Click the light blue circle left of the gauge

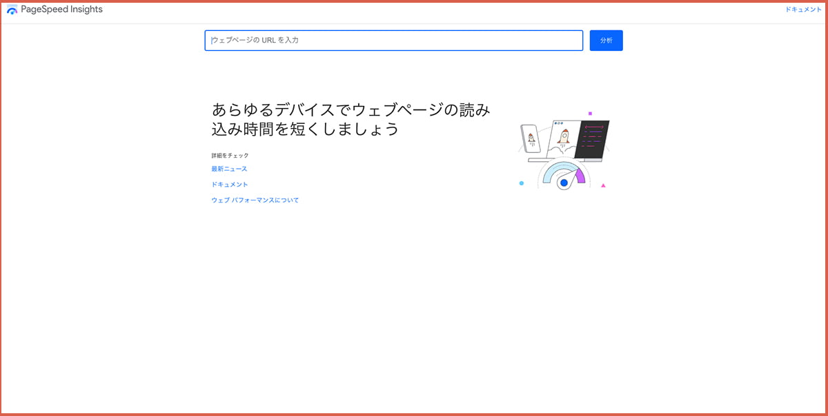coord(522,183)
